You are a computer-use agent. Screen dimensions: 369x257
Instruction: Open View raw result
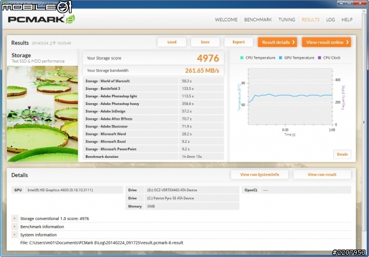[322, 175]
